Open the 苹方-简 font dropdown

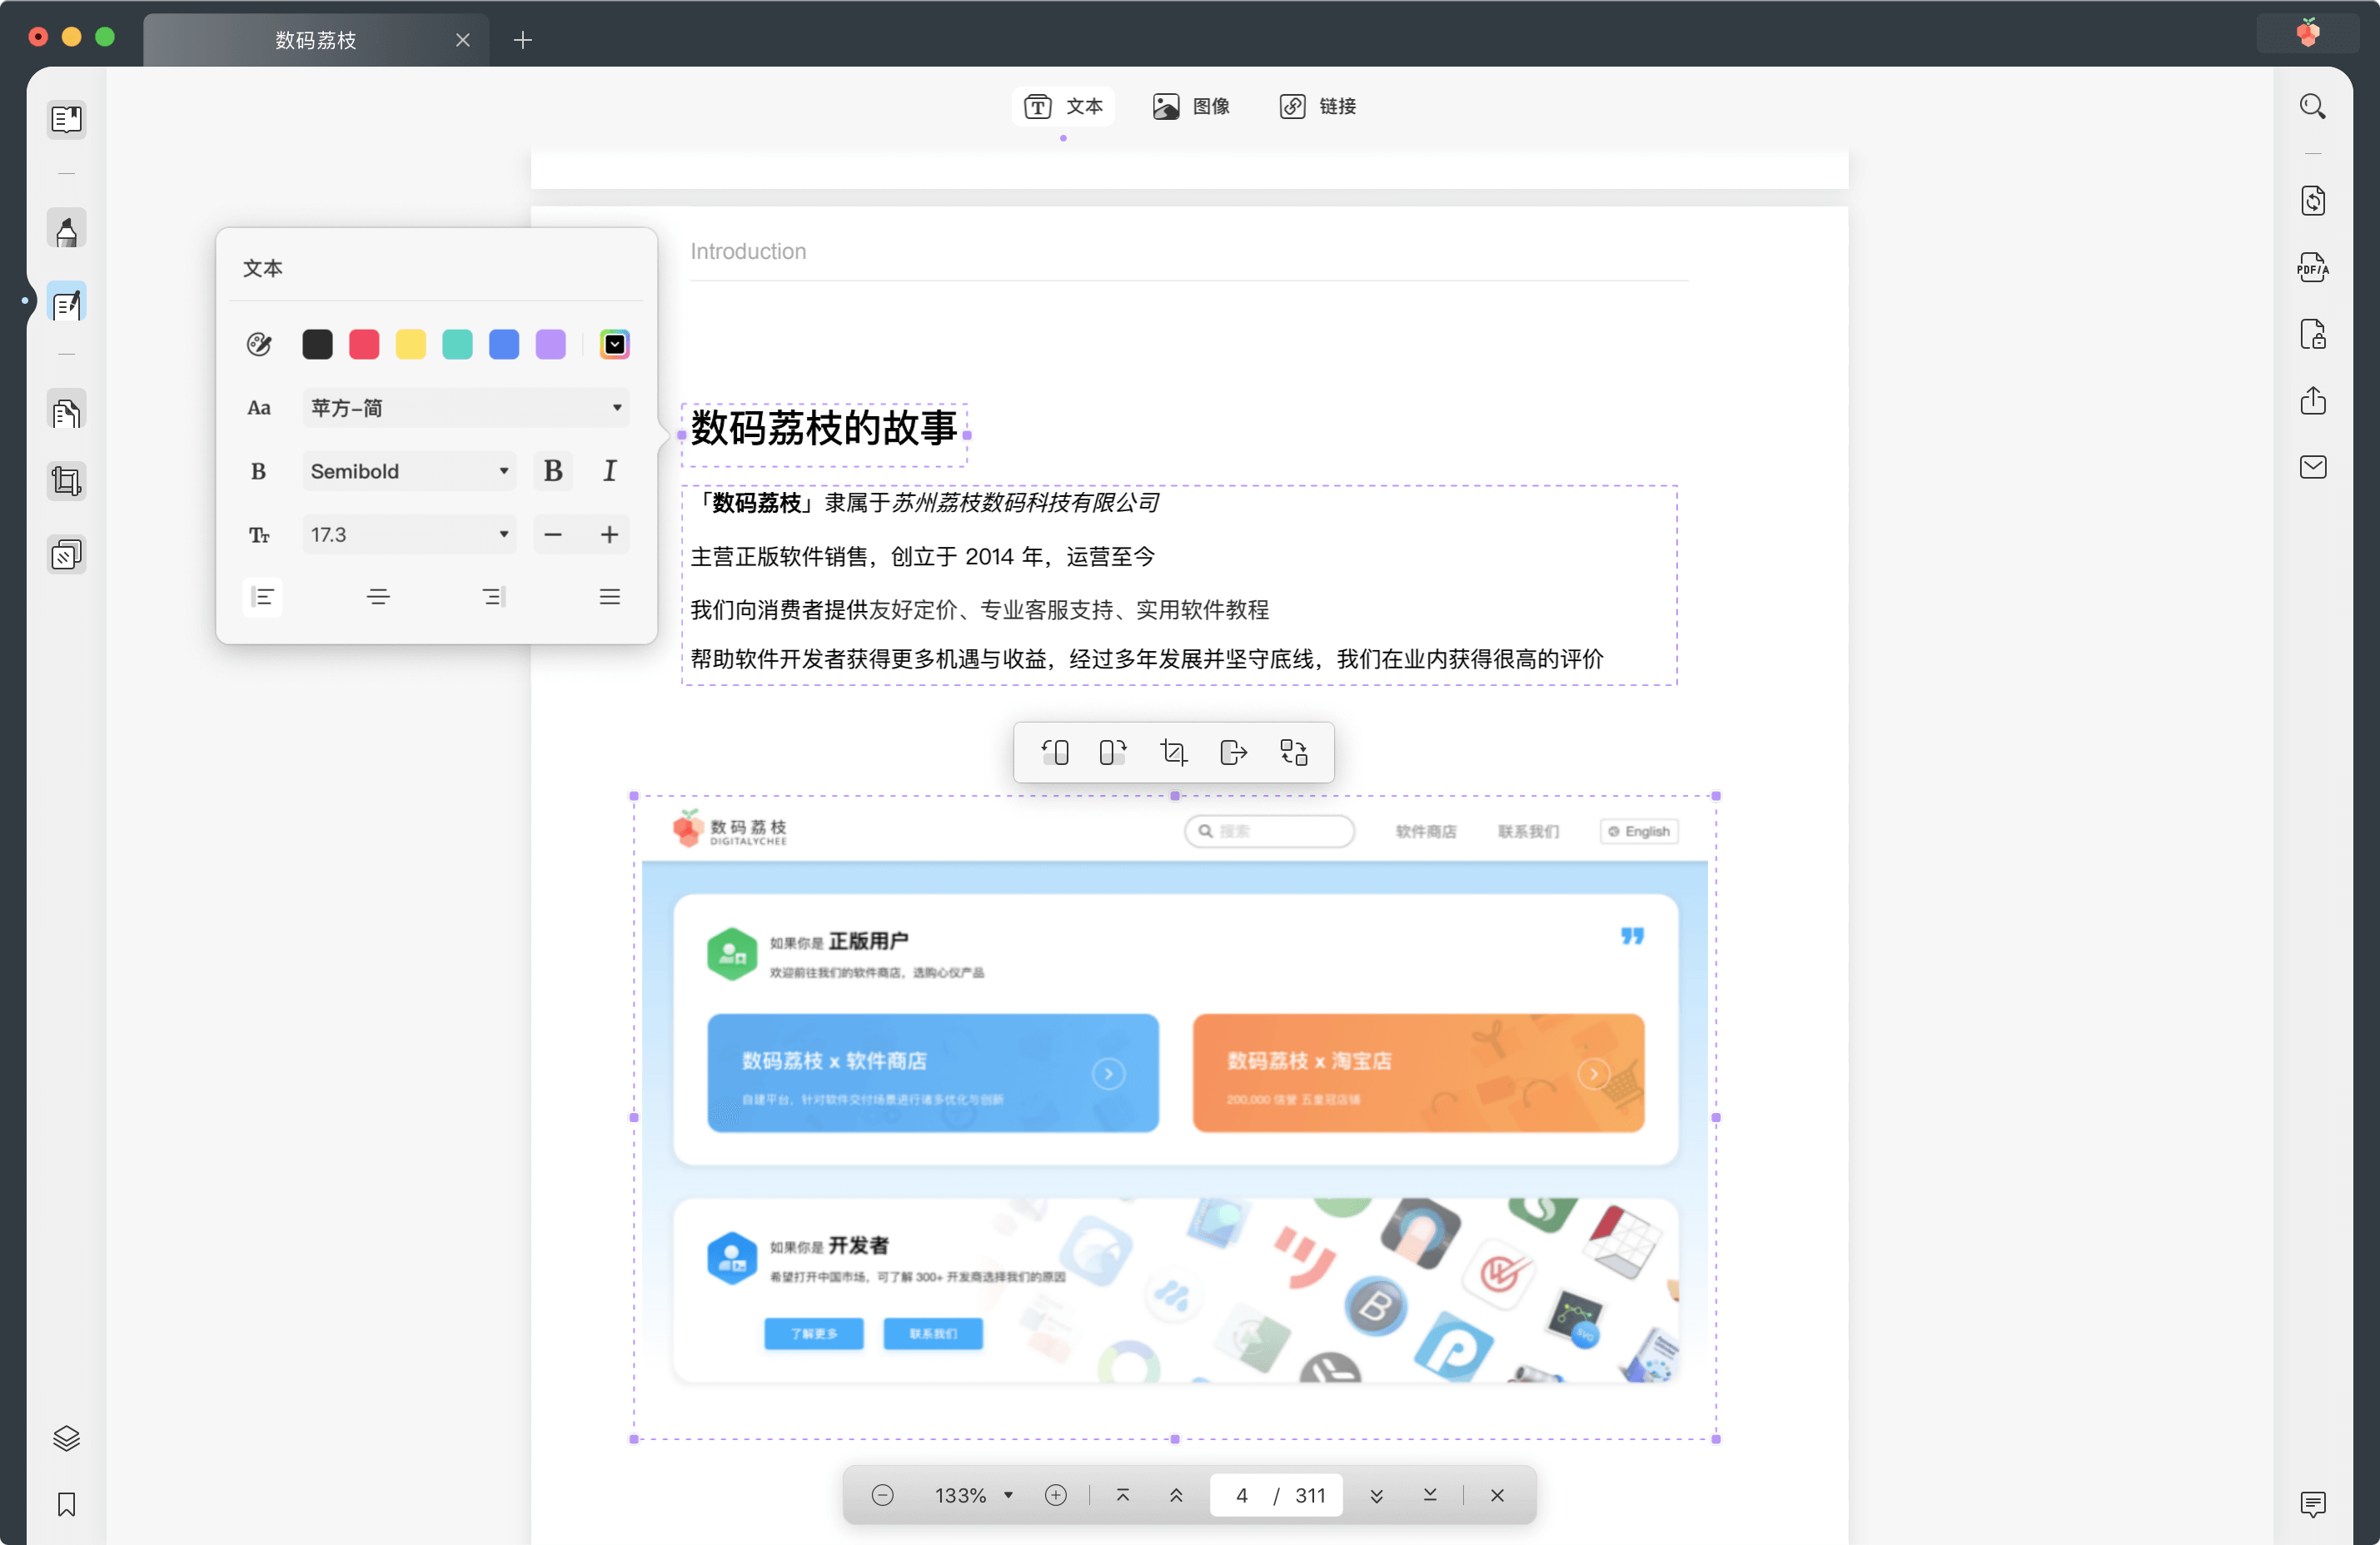click(465, 408)
